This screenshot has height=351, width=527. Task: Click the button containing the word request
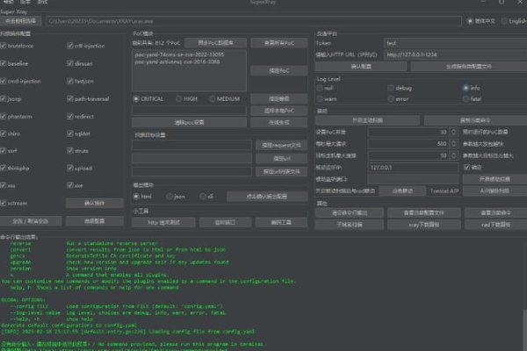coord(281,145)
